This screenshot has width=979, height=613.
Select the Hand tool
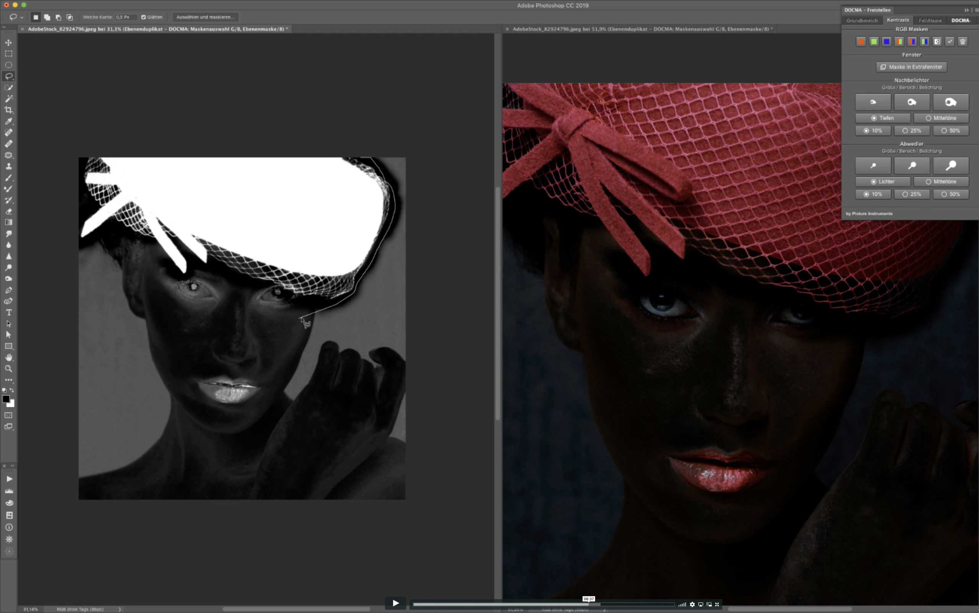(8, 358)
